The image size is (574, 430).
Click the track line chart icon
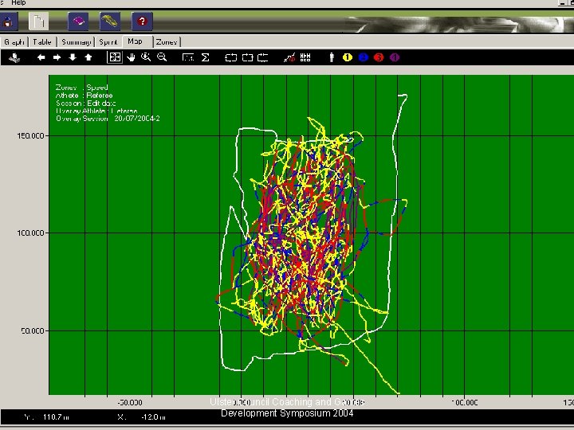(x=289, y=57)
